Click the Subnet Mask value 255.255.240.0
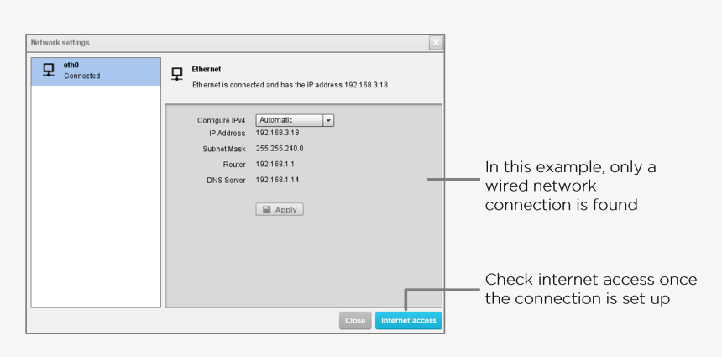The height and width of the screenshot is (357, 722). click(x=280, y=149)
